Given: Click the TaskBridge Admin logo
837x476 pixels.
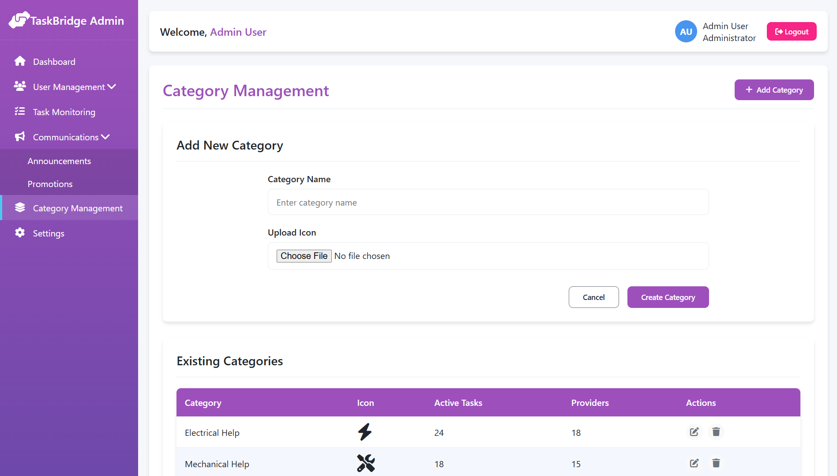Looking at the screenshot, I should point(66,20).
